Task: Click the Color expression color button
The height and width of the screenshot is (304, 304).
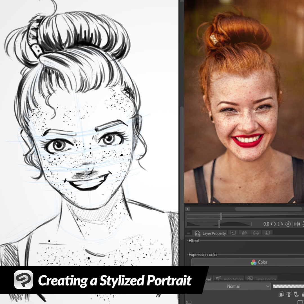Action: (x=248, y=262)
